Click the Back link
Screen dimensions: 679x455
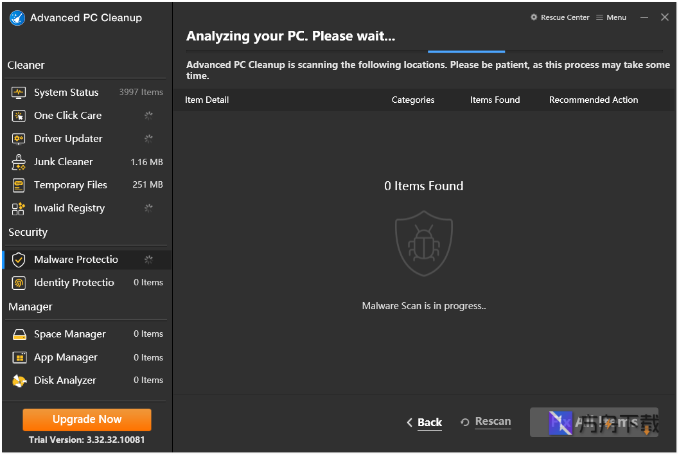click(x=430, y=422)
